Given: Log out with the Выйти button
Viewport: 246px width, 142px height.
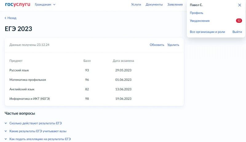Looking at the screenshot, I should (x=237, y=32).
